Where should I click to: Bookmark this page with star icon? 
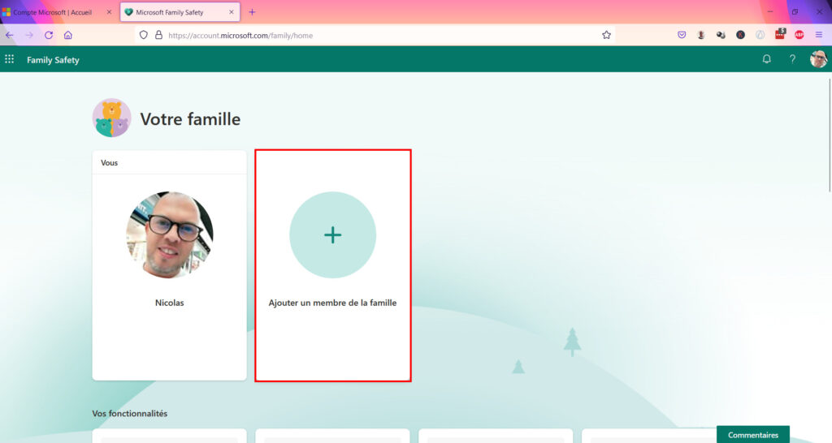click(x=606, y=35)
